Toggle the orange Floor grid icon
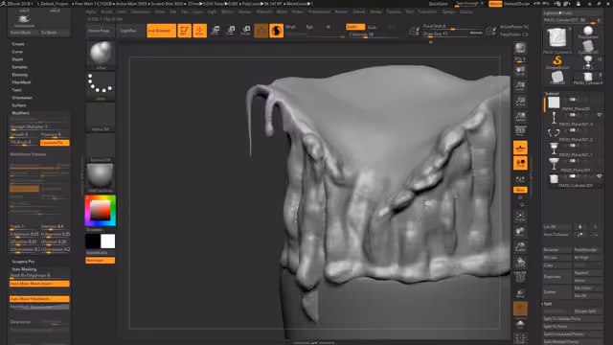The height and width of the screenshot is (345, 613). click(520, 148)
